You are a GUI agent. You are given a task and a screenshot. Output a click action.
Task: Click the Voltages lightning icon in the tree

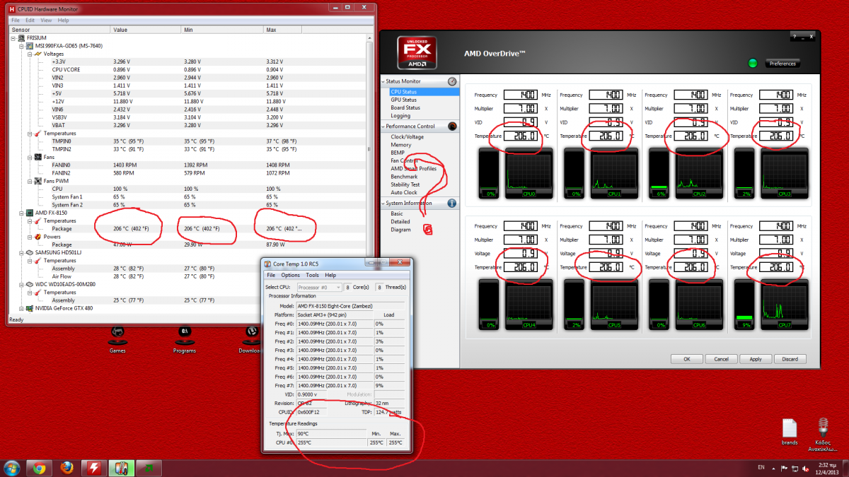[37, 54]
